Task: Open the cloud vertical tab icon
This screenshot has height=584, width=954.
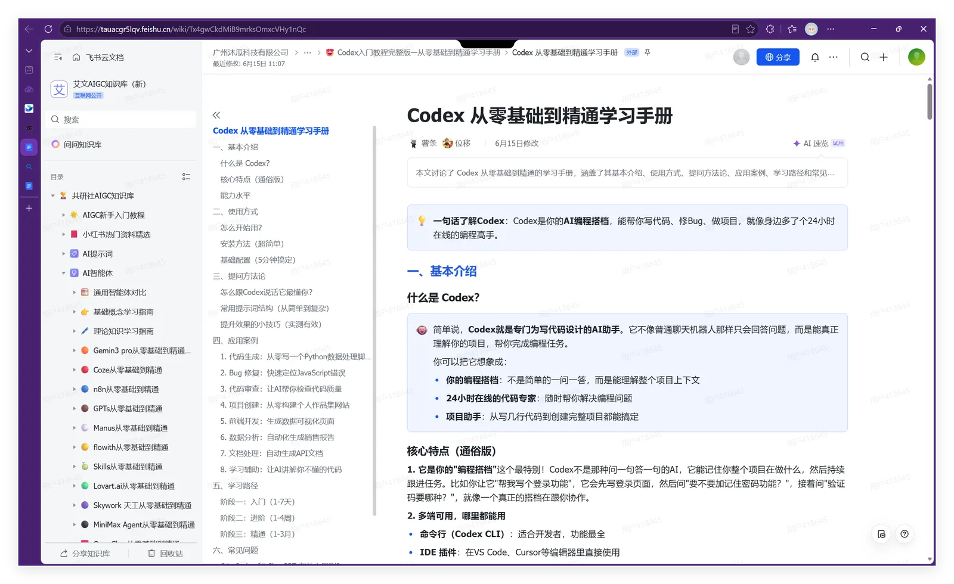Action: [x=29, y=89]
